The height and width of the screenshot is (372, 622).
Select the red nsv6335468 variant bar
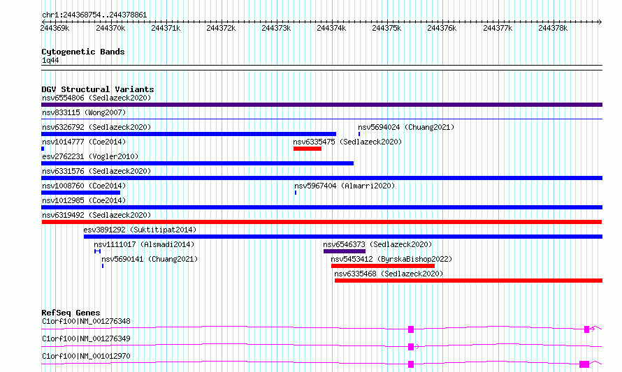[468, 281]
